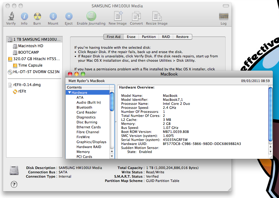Select the BOOTCAMP volume
Screen dimensions: 279x198
click(35, 52)
